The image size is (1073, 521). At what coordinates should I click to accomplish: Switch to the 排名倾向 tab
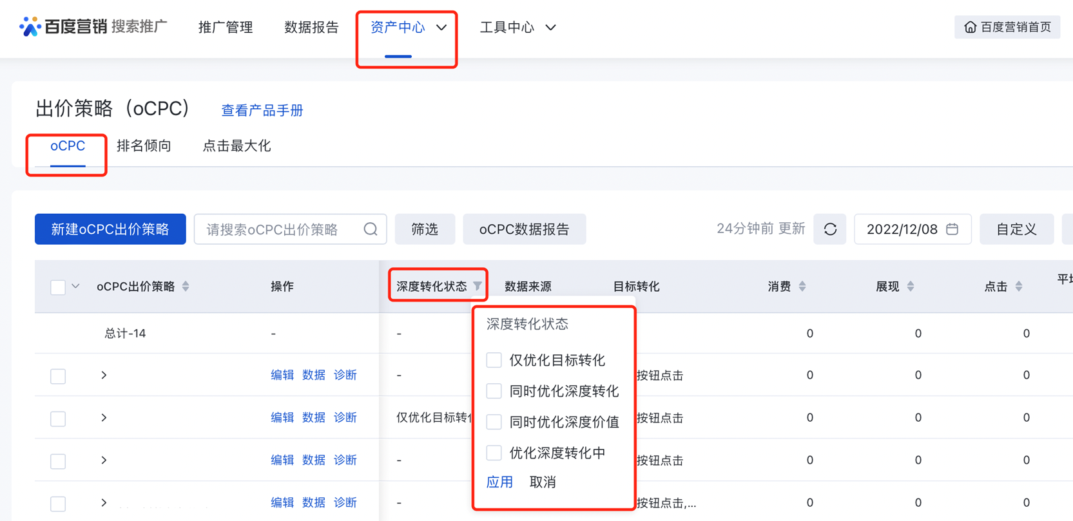click(x=144, y=146)
